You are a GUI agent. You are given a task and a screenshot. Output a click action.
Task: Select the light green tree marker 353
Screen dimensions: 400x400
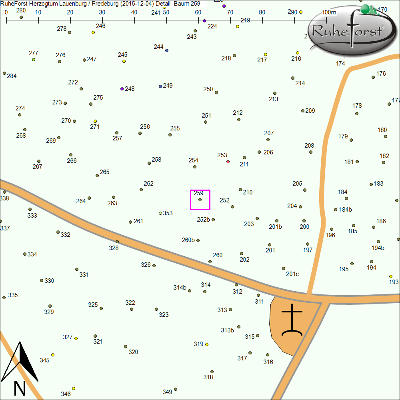(160, 213)
